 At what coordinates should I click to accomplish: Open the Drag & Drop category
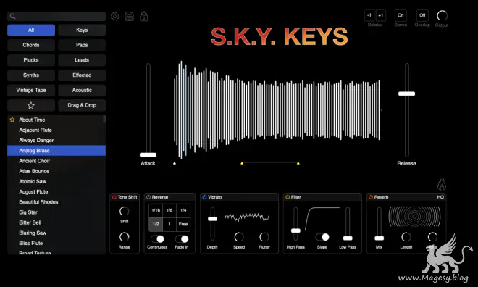pos(82,105)
